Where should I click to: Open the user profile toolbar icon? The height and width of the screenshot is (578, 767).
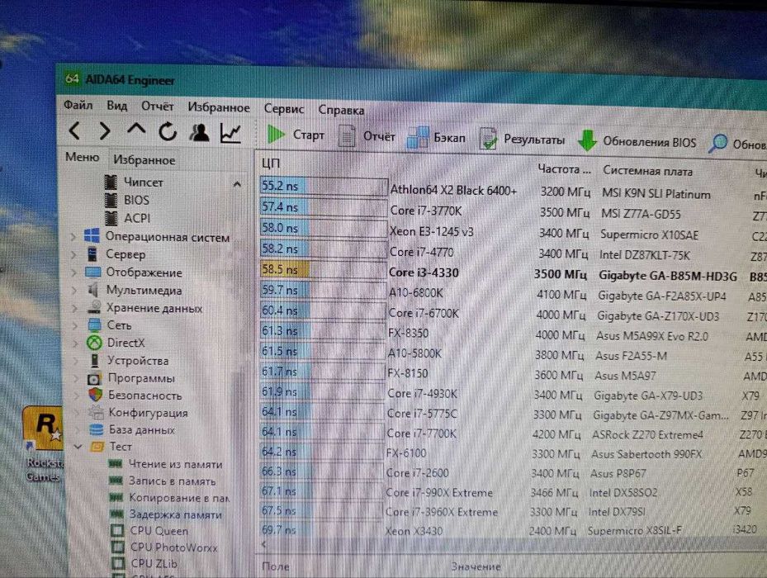199,132
